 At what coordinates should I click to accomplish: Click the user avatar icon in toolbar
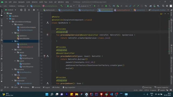(x=171, y=6)
